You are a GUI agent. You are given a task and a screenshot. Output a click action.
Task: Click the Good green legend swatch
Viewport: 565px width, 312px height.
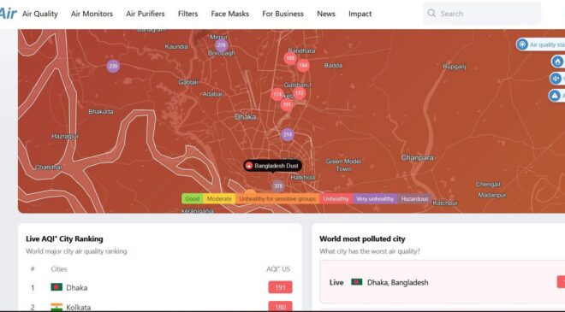point(193,198)
